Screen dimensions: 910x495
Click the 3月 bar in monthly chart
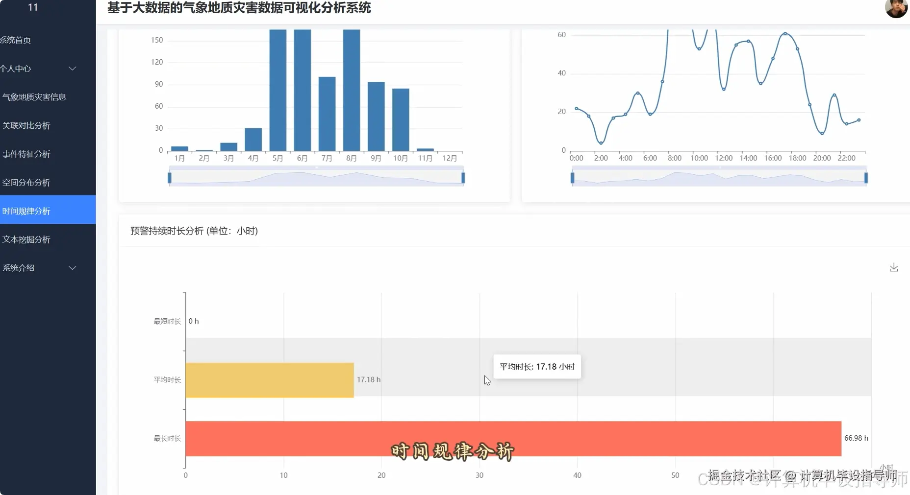tap(228, 147)
